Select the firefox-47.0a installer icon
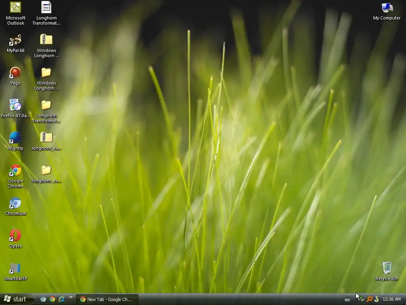Image resolution: width=406 pixels, height=305 pixels. click(15, 108)
